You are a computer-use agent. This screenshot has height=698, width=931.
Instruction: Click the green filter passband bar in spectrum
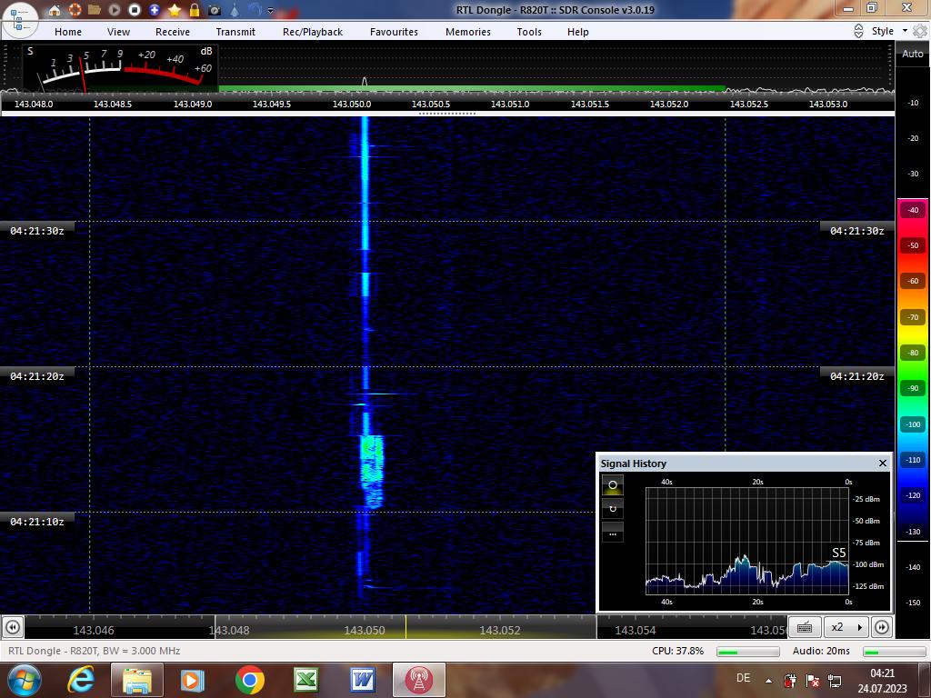coord(472,89)
